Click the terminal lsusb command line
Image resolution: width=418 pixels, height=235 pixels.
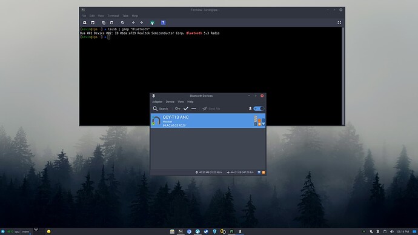[115, 29]
